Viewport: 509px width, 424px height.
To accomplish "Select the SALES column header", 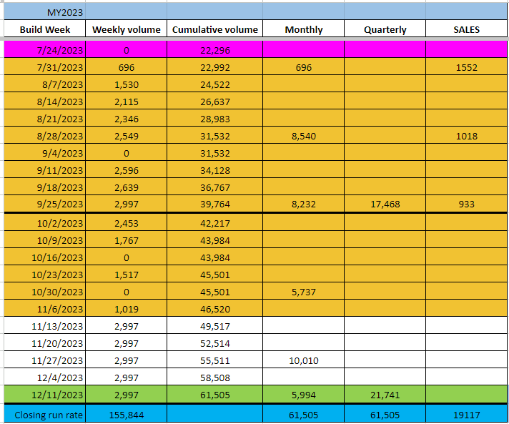I will click(x=466, y=29).
